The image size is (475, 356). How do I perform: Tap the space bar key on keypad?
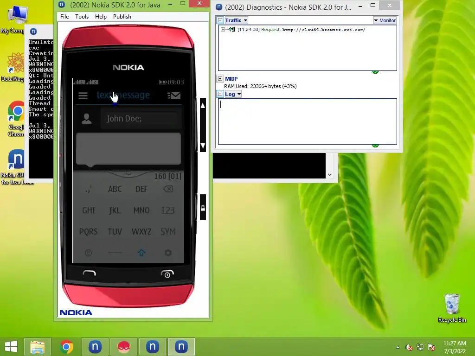point(115,253)
